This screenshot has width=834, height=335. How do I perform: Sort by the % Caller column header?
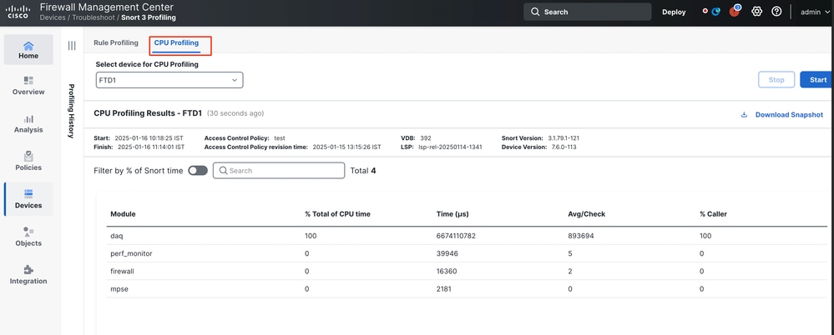pos(713,214)
